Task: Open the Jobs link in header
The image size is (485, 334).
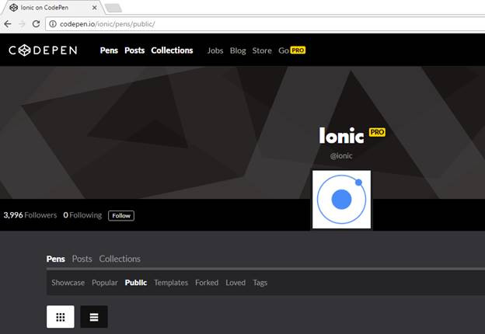Action: 215,50
